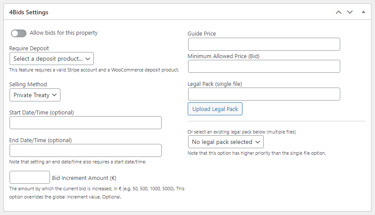Collapse the 4Bids Settings panel triangle

[363, 12]
